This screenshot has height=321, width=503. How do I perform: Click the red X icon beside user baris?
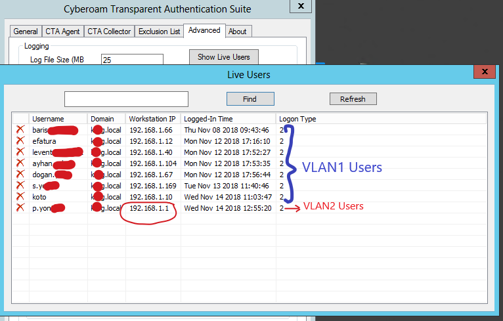[20, 129]
